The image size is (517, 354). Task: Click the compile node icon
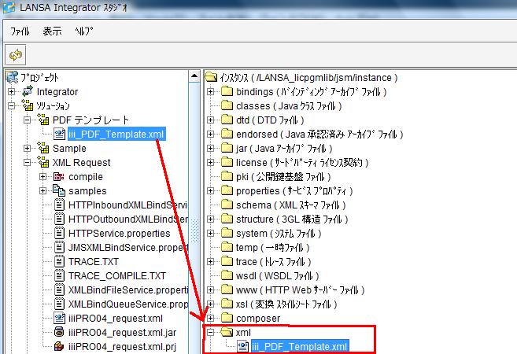59,177
